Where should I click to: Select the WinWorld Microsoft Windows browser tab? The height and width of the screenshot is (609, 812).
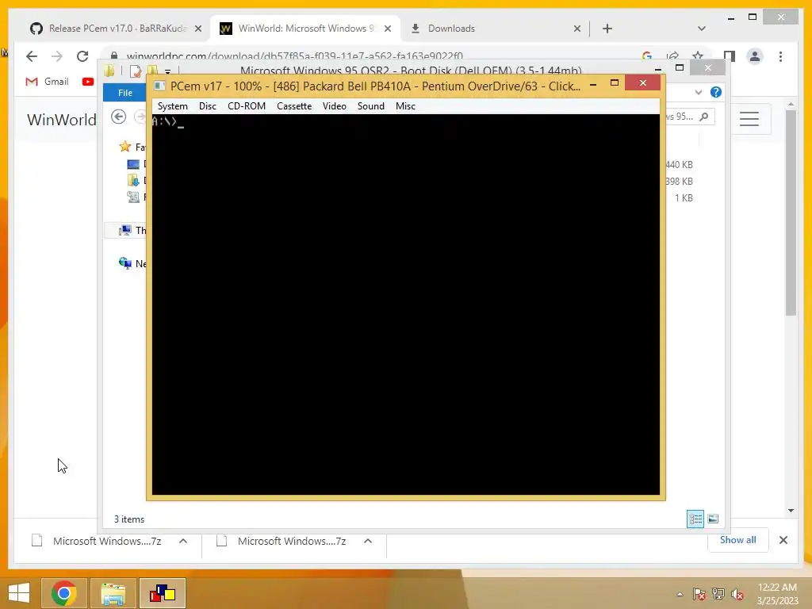[x=305, y=29]
